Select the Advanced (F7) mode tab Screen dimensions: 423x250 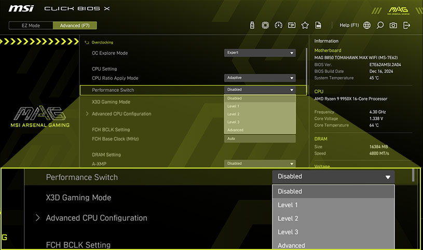pyautogui.click(x=75, y=25)
